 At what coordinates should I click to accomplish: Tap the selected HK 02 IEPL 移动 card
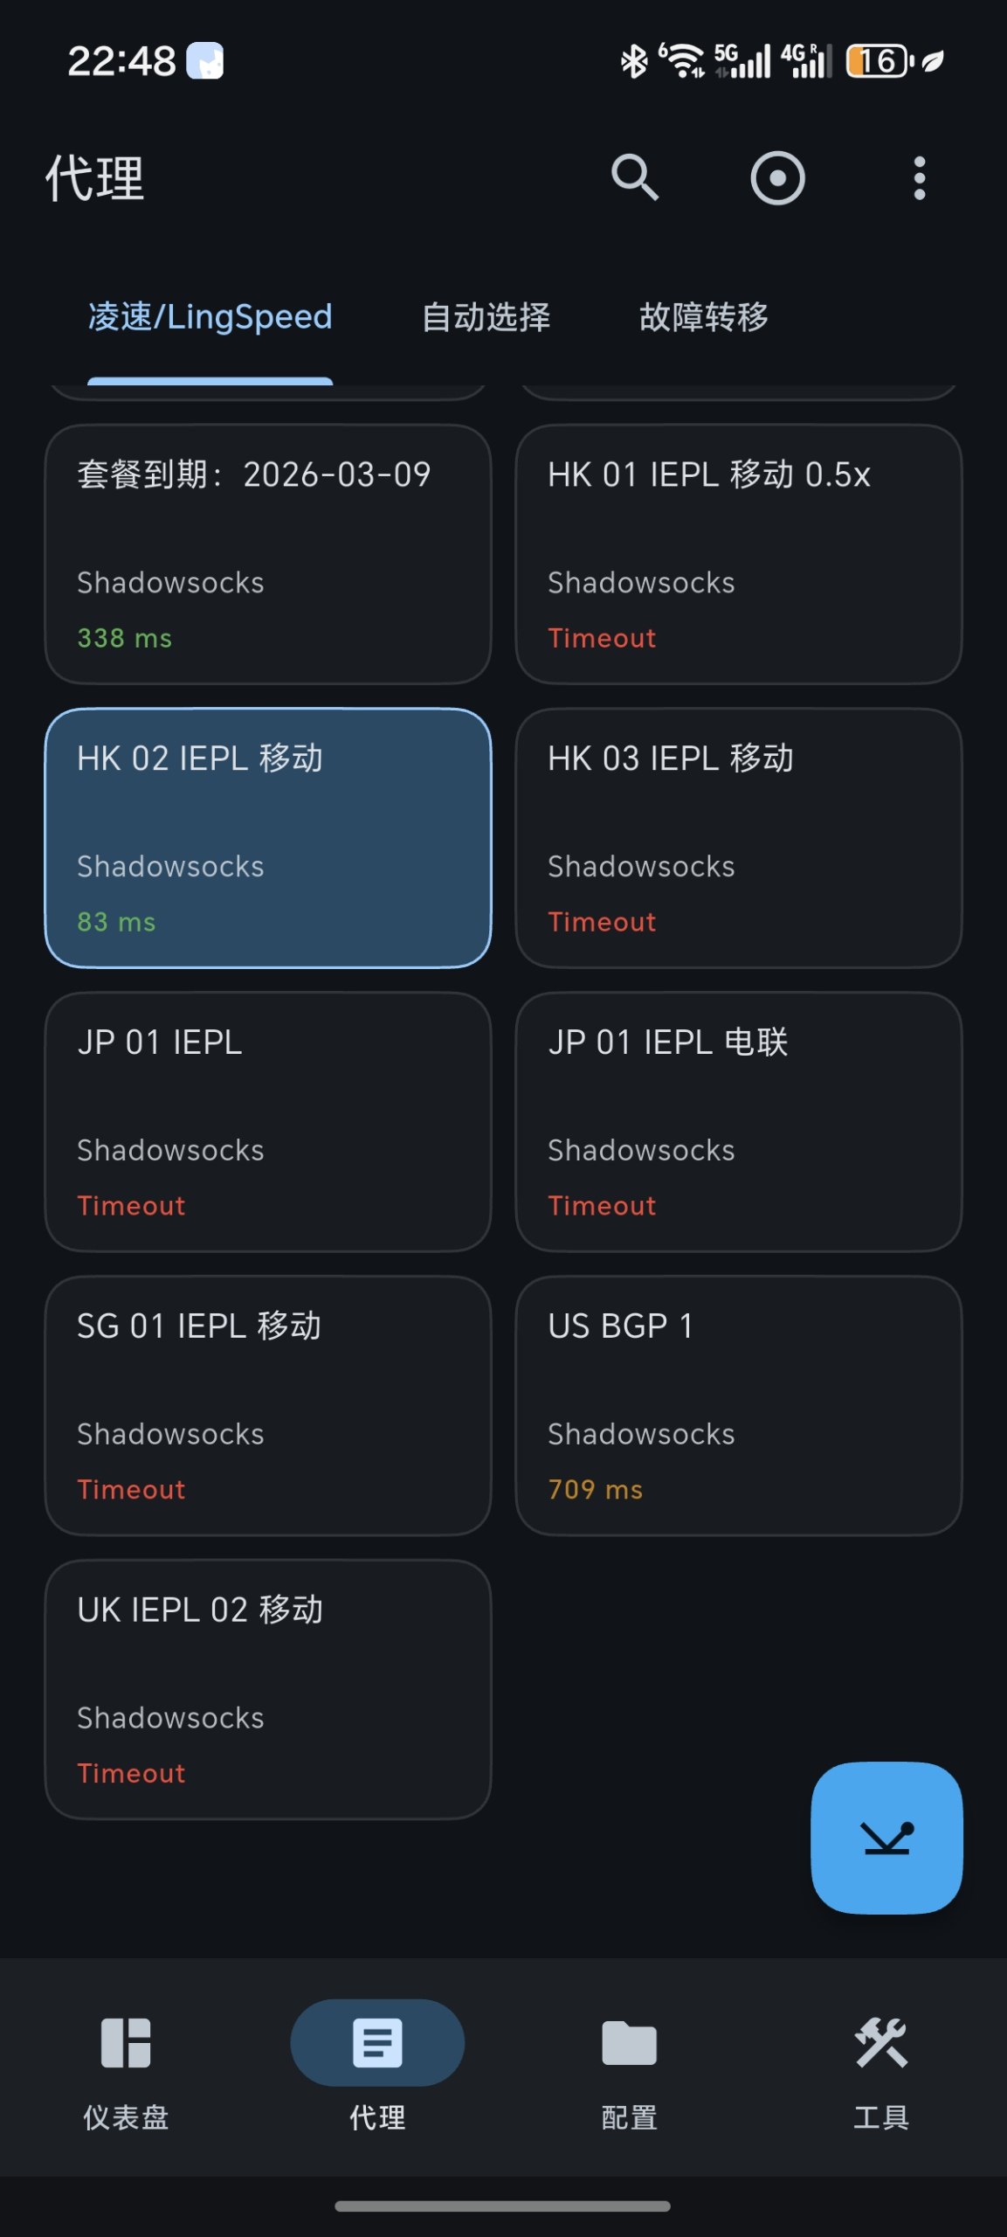click(268, 838)
